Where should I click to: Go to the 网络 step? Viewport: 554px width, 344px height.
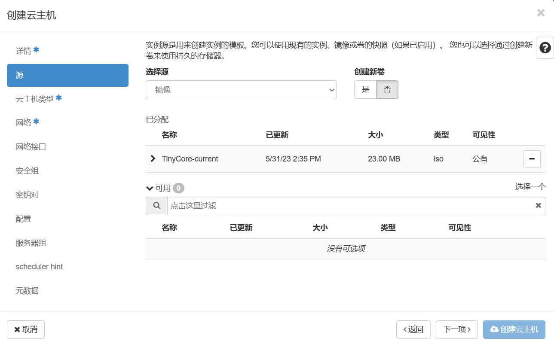coord(28,122)
